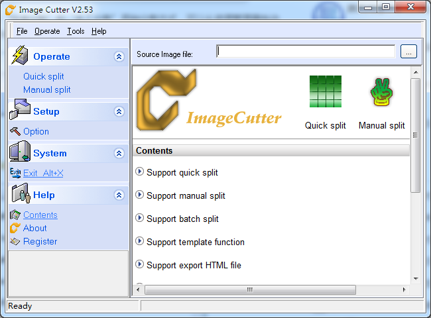The image size is (431, 318).
Task: Minimize the Image Cutter window
Action: (368, 7)
